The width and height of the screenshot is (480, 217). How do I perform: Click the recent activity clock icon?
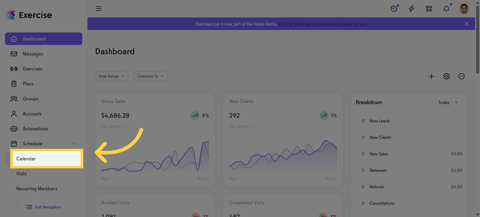(x=394, y=8)
